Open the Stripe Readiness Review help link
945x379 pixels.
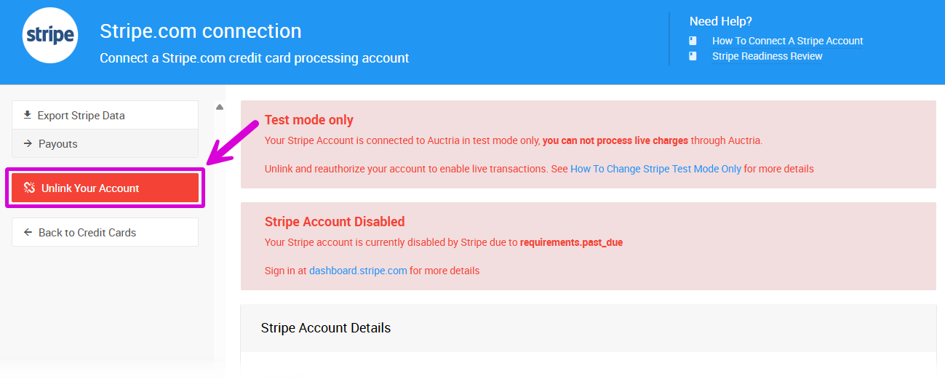[x=767, y=56]
